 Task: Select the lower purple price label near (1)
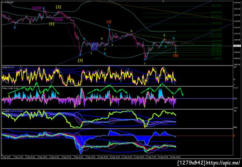58,19
